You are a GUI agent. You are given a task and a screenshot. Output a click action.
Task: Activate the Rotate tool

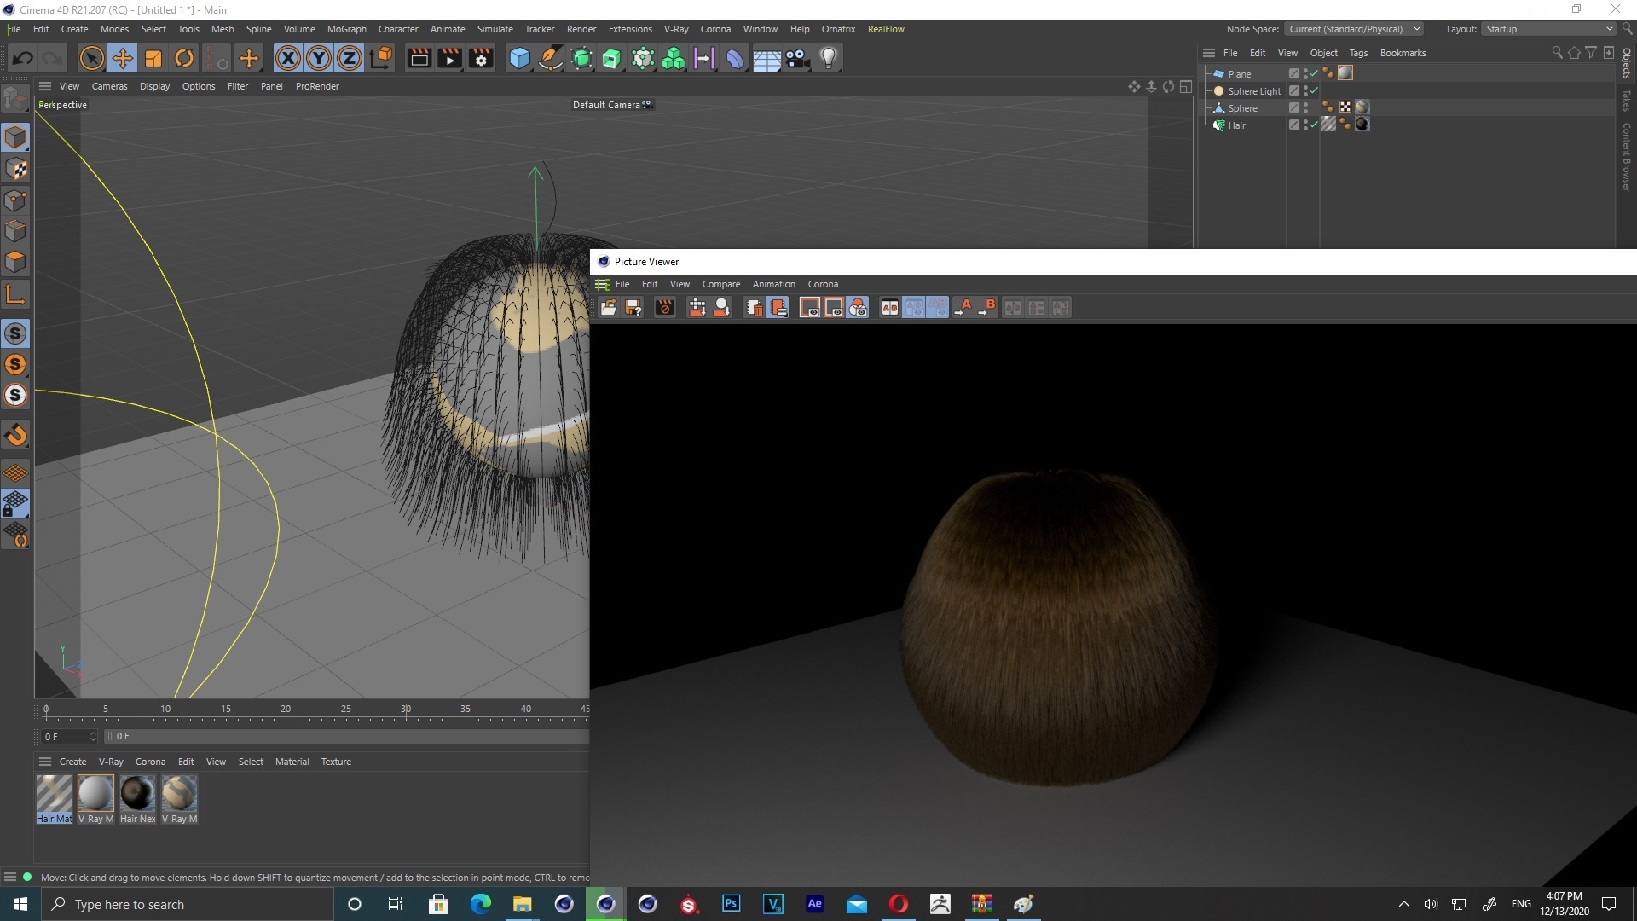(183, 58)
